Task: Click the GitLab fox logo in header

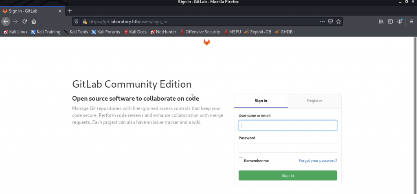Action: coord(207,42)
